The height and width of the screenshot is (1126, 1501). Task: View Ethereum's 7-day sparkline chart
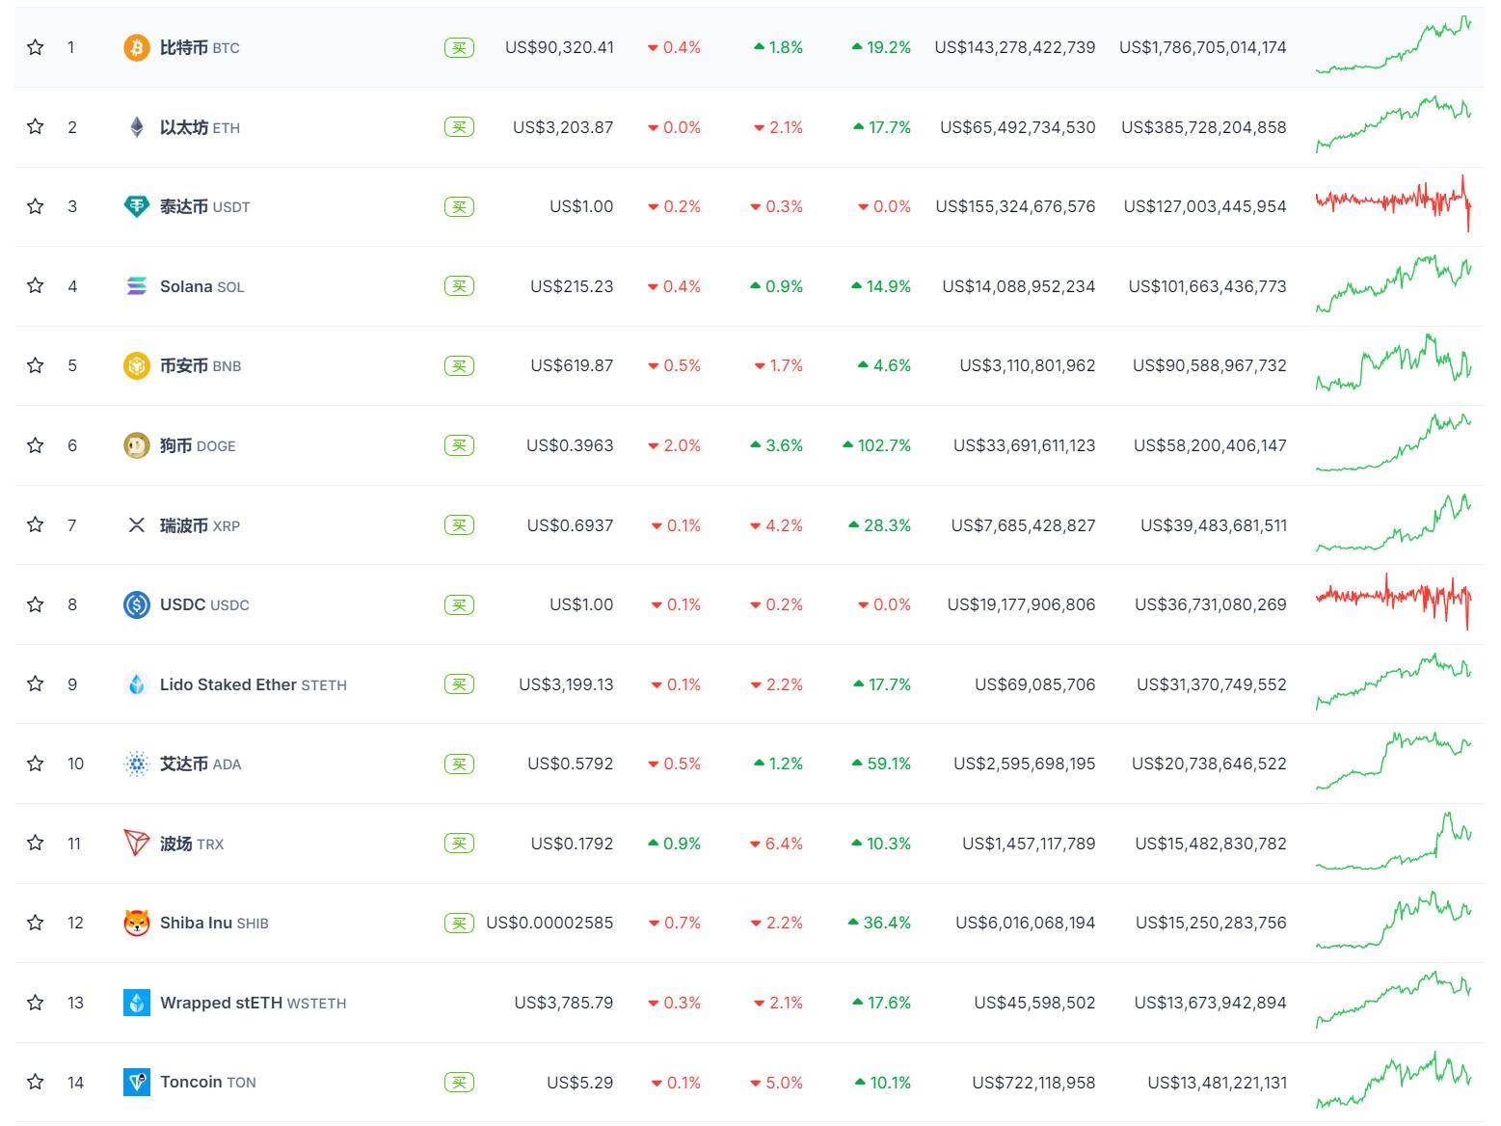[1393, 125]
